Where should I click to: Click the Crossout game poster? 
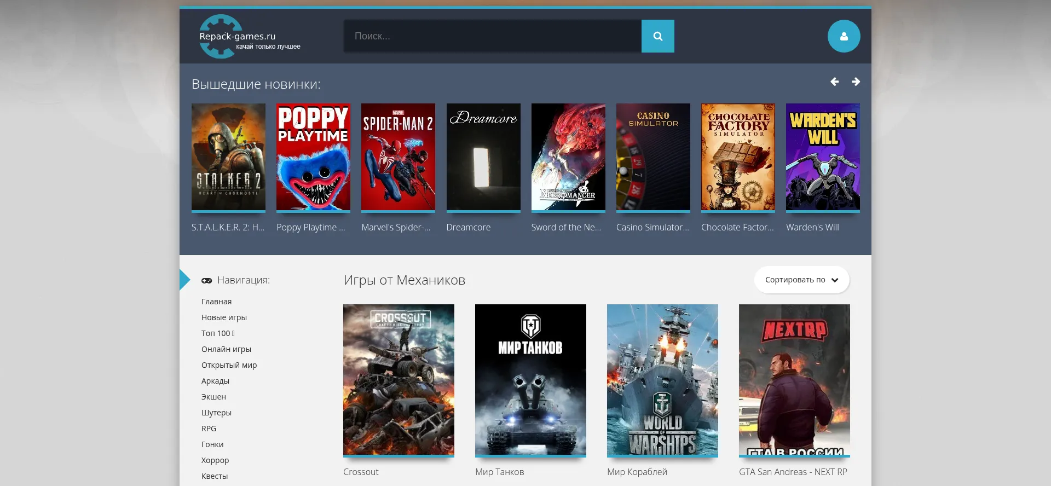coord(399,380)
